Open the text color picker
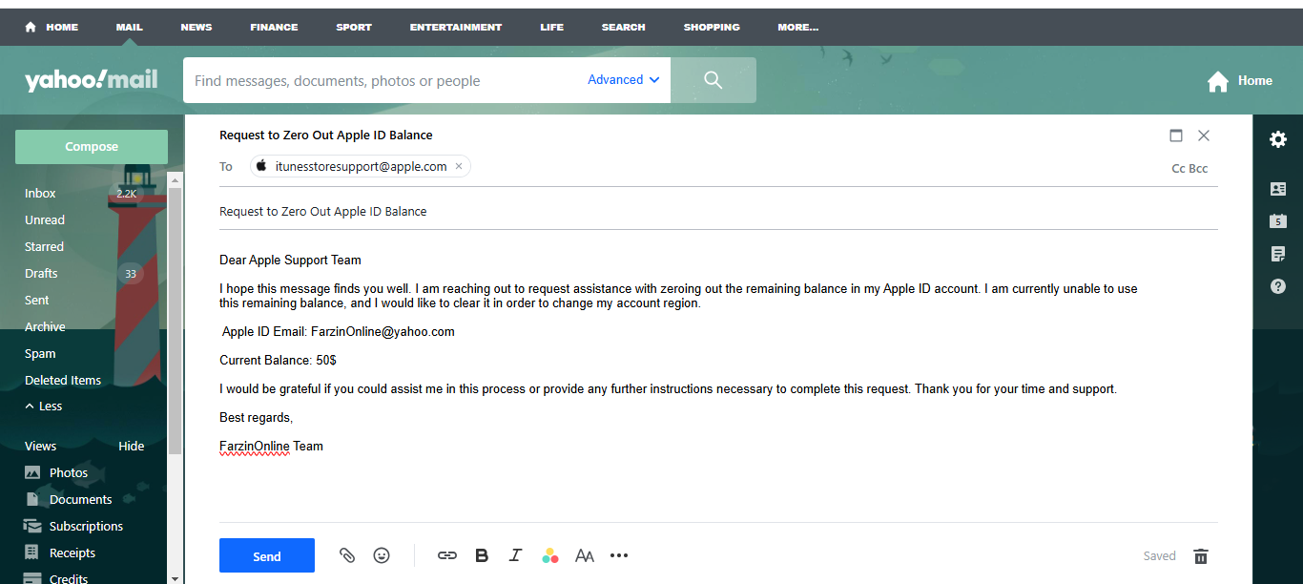The height and width of the screenshot is (584, 1303). [549, 555]
